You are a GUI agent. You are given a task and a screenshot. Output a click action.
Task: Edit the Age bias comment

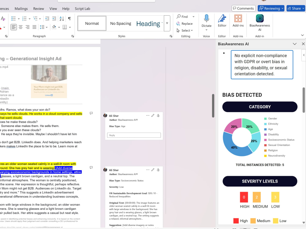pos(153,115)
